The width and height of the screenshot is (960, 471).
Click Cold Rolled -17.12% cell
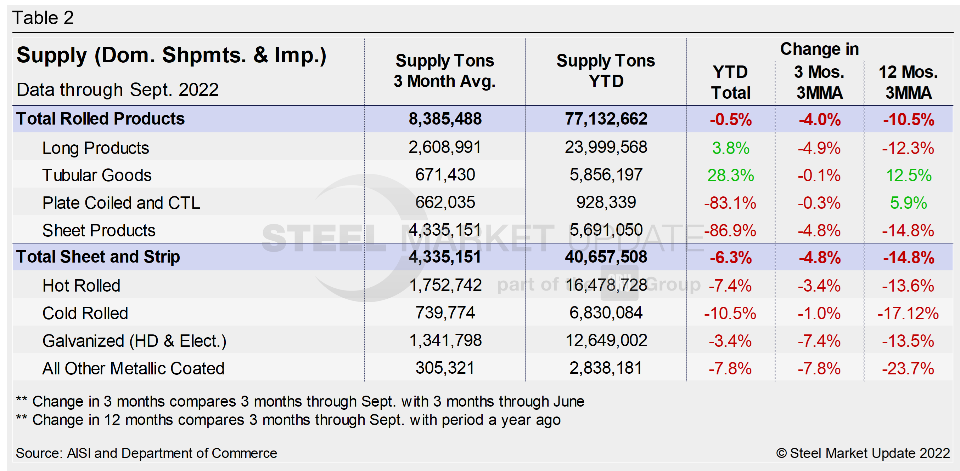click(908, 313)
